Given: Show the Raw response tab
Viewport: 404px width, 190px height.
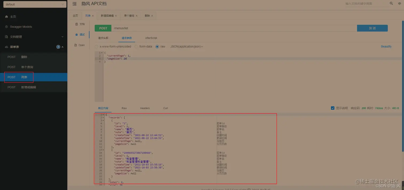Looking at the screenshot, I should 124,108.
